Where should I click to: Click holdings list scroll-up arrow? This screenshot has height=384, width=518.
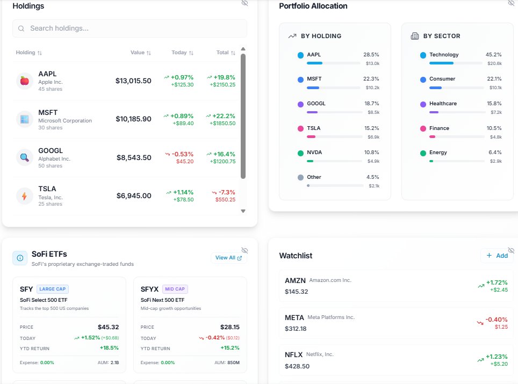[243, 49]
